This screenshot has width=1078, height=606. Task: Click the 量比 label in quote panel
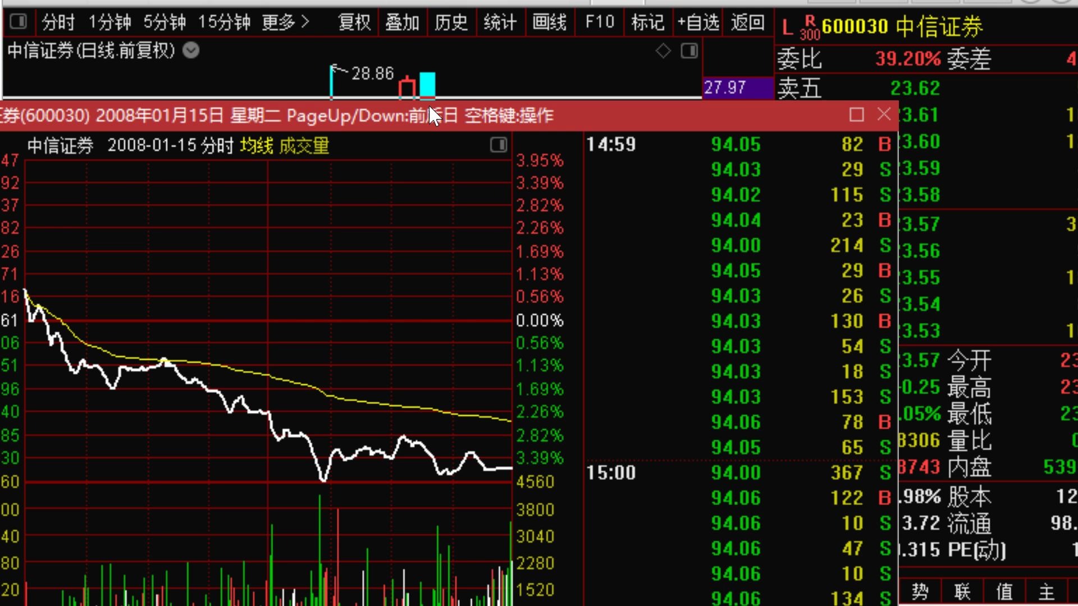(970, 441)
